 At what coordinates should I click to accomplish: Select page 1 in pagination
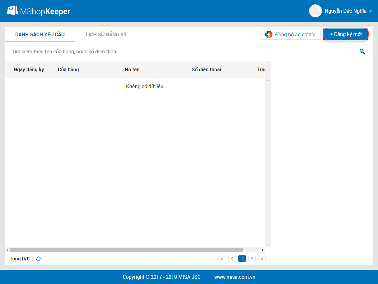tap(242, 259)
